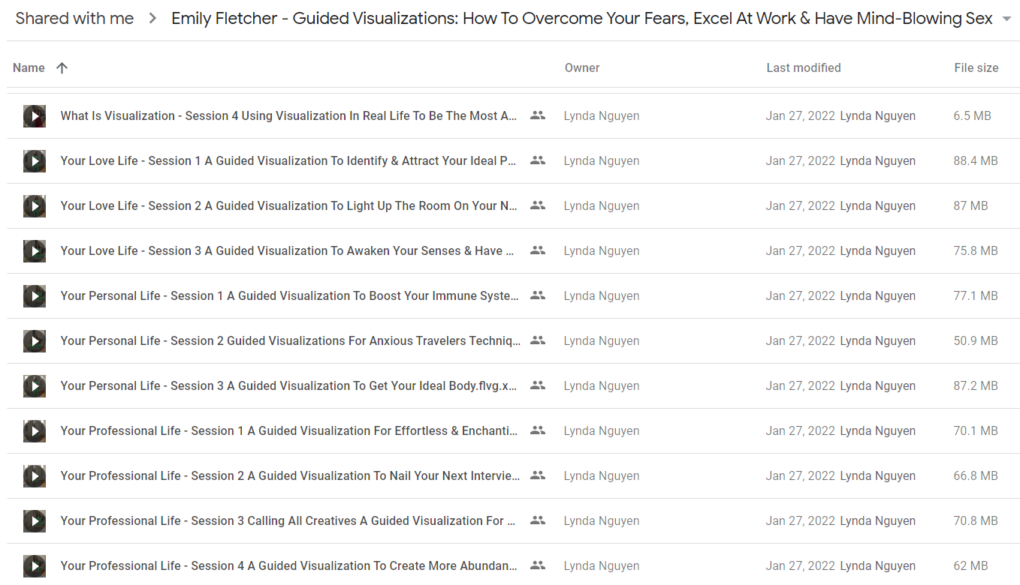Select Your Personal Life Session 2 Anxious Travelers file

pyautogui.click(x=513, y=341)
